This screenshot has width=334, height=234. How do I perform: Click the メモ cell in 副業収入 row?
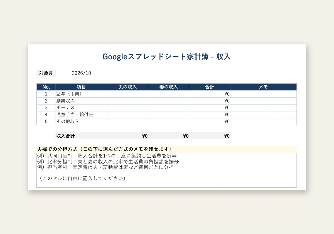pos(263,101)
